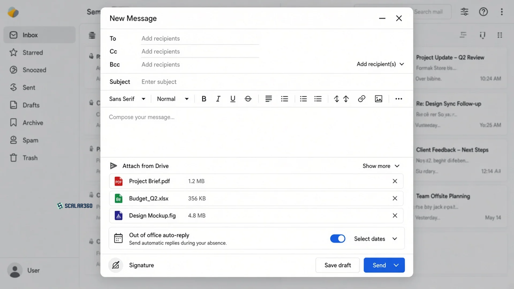Open search filter options icon

(x=464, y=12)
